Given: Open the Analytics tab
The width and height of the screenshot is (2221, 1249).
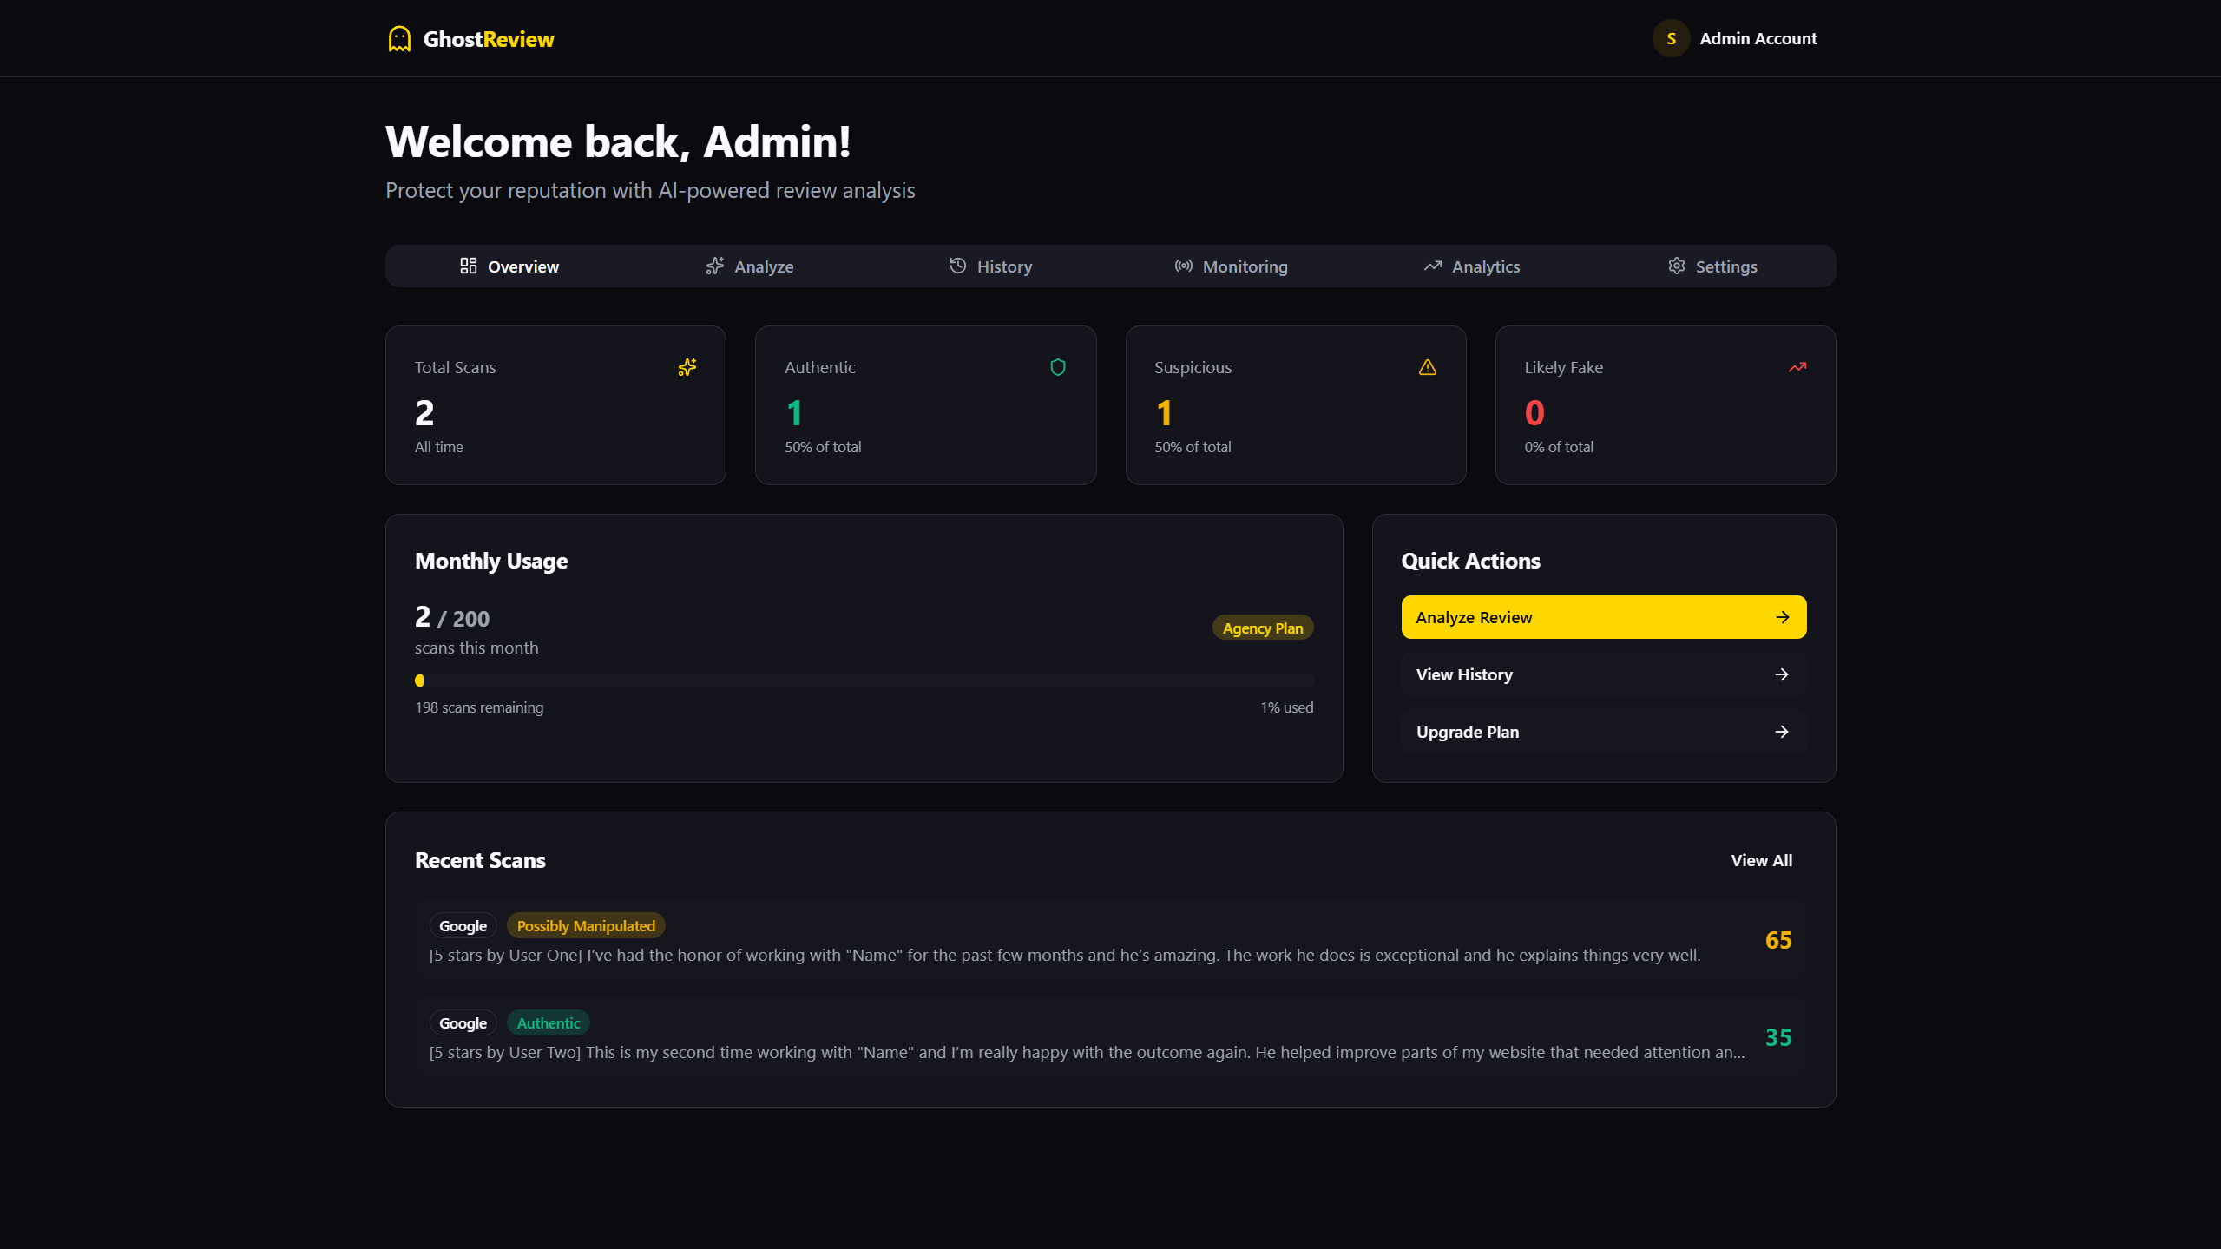Looking at the screenshot, I should 1471,266.
